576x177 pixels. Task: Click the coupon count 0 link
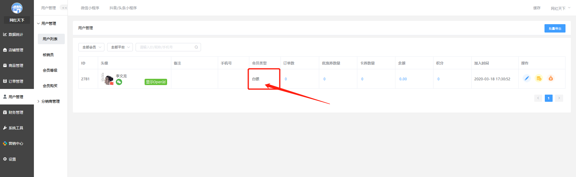tap(324, 79)
